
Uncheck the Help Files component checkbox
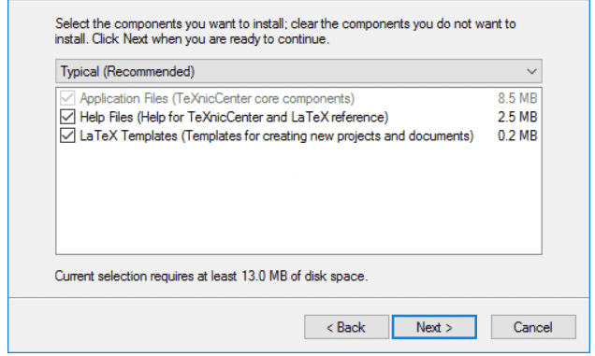click(67, 117)
